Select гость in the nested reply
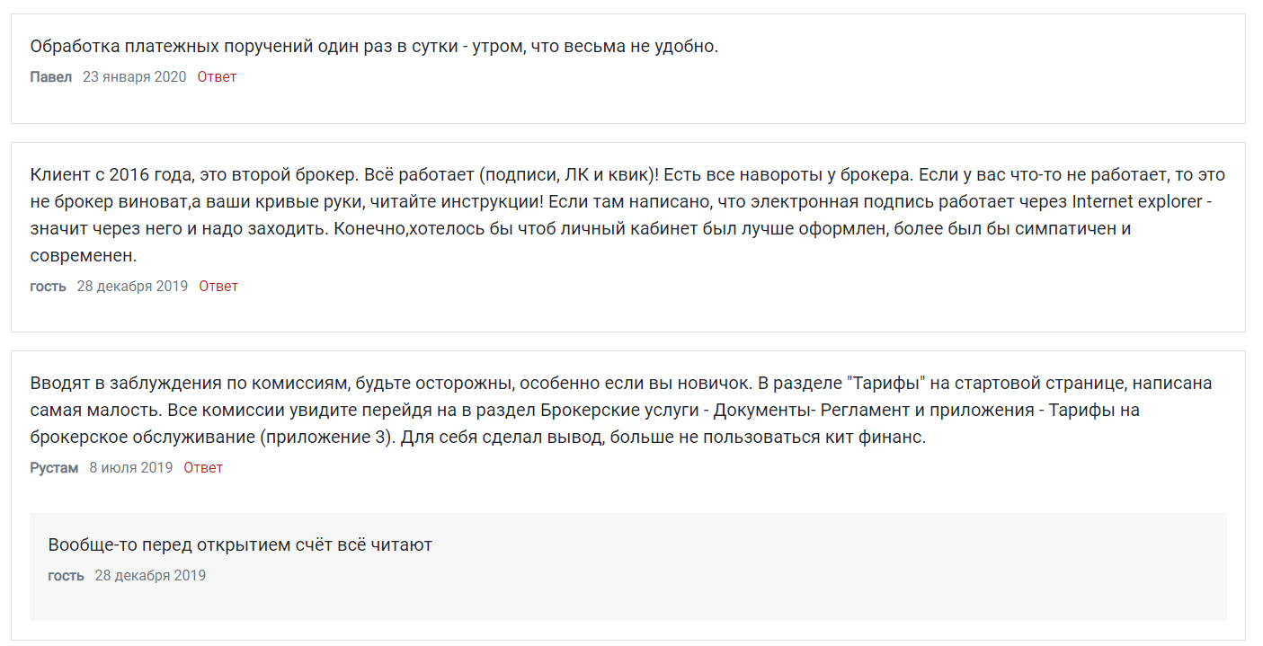Viewport: 1263px width, 646px height. (x=67, y=576)
